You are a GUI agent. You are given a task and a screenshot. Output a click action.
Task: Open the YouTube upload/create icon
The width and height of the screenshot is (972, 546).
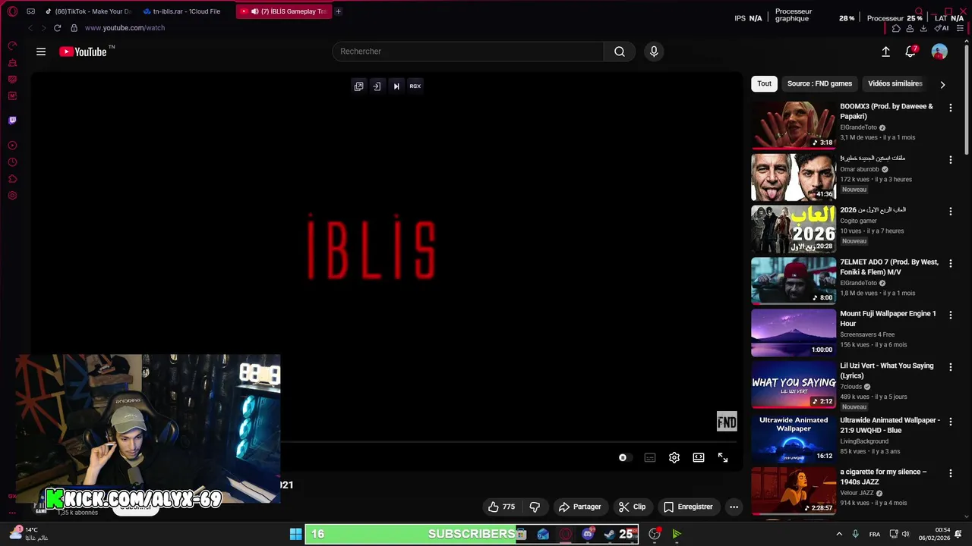885,52
